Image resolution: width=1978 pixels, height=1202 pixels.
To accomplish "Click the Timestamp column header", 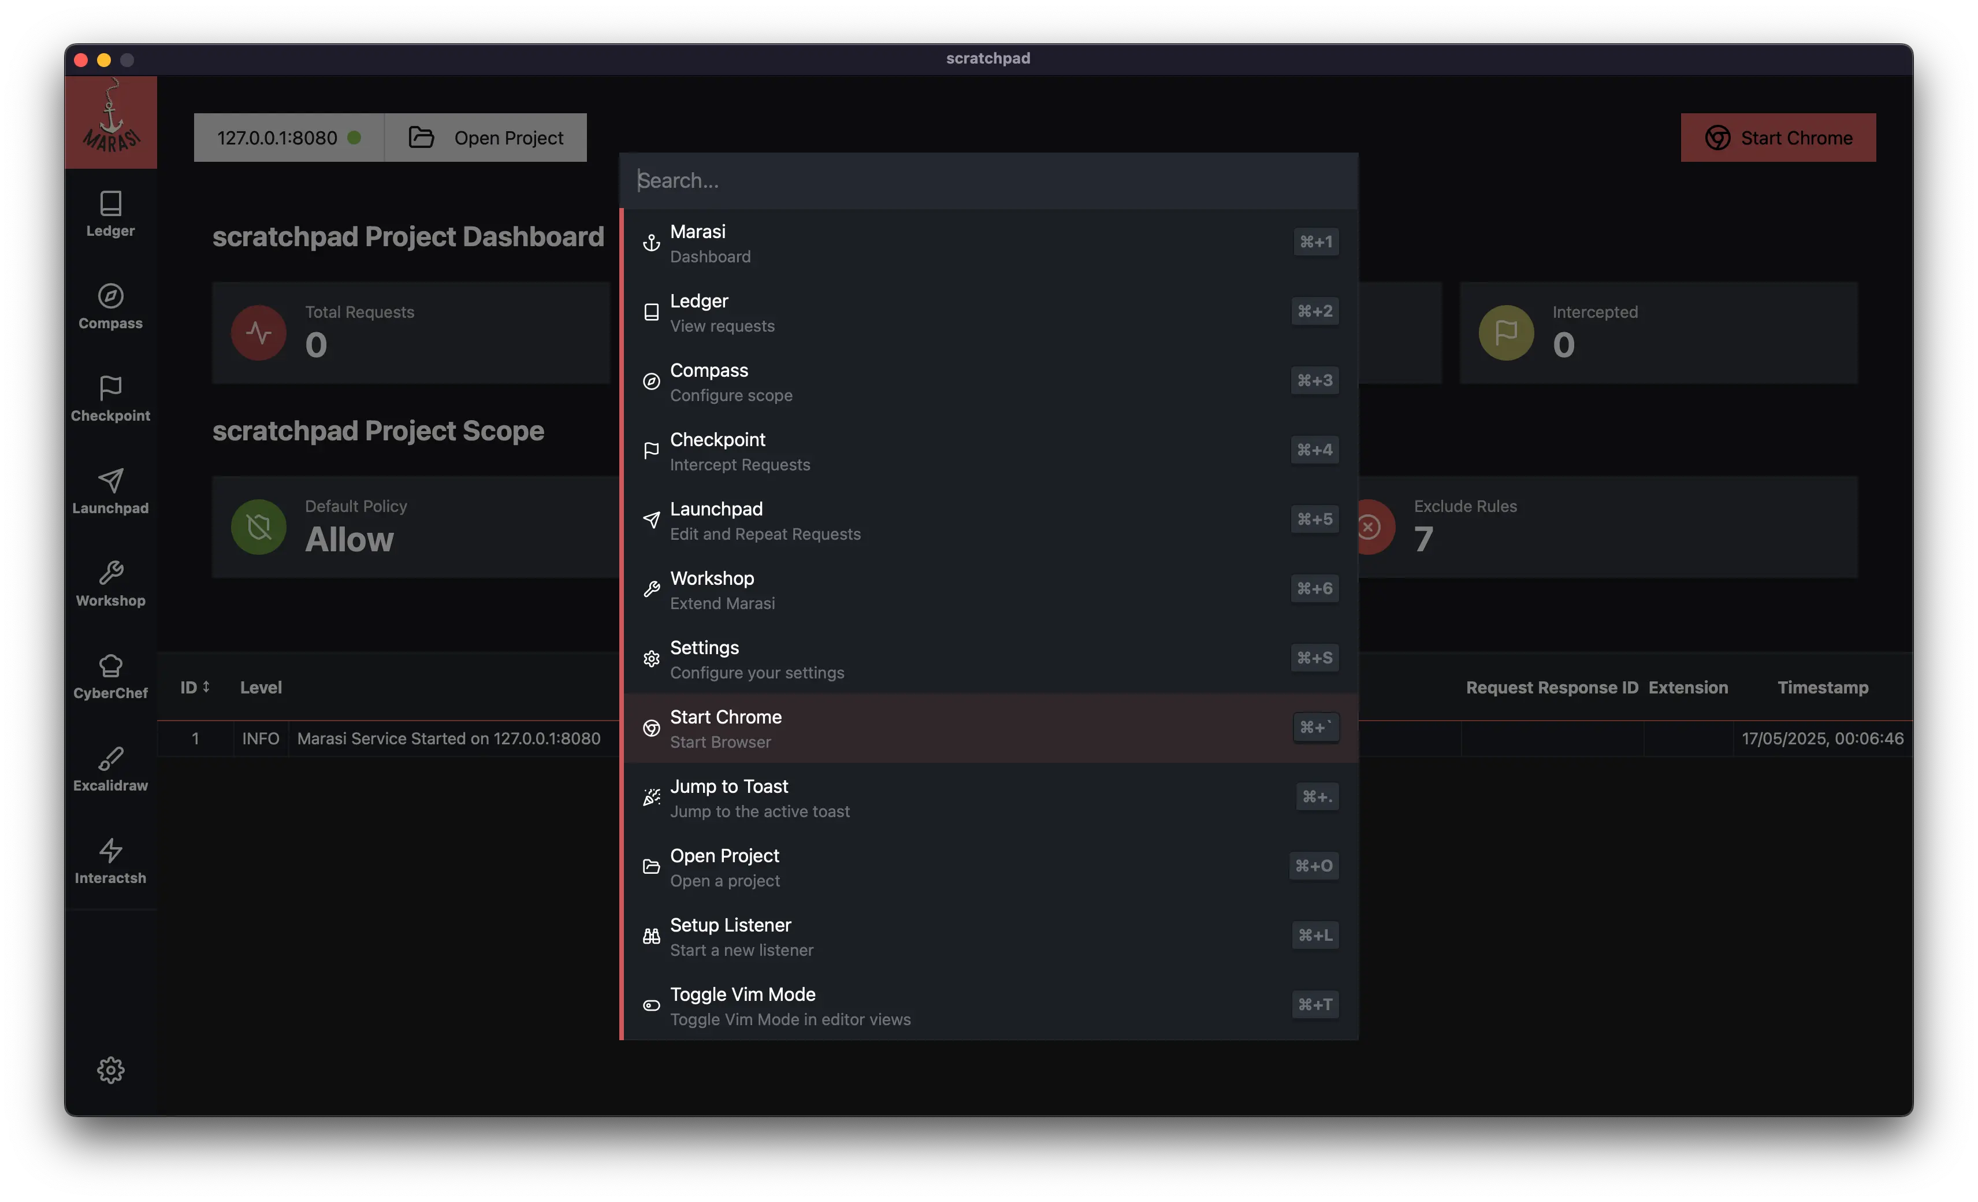I will click(1822, 687).
